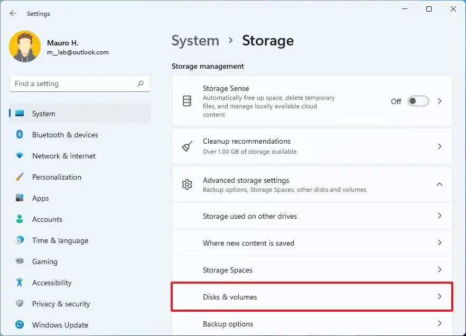Image resolution: width=466 pixels, height=336 pixels.
Task: Open Network & internet from the sidebar icon
Action: tap(20, 156)
